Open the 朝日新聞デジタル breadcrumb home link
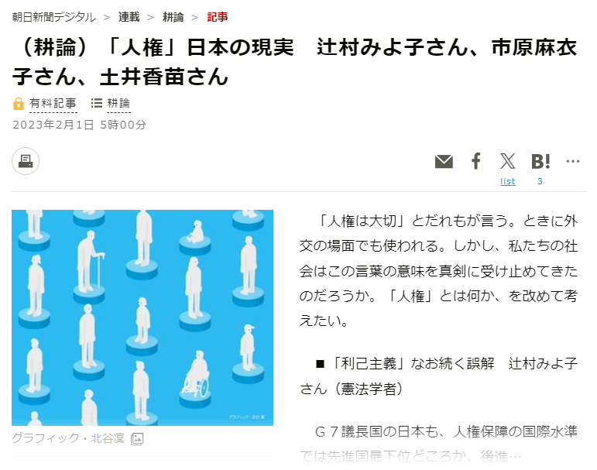 pyautogui.click(x=53, y=17)
